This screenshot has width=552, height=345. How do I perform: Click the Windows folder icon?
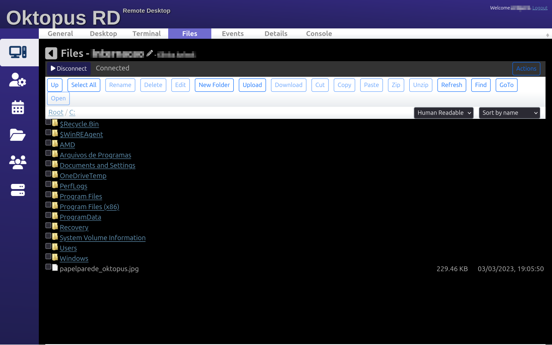point(55,258)
